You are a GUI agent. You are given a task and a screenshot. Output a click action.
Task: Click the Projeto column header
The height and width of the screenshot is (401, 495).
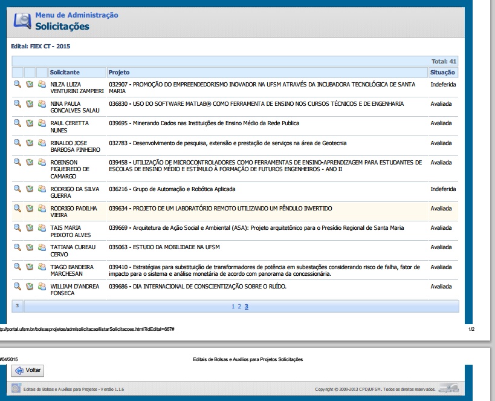(118, 73)
